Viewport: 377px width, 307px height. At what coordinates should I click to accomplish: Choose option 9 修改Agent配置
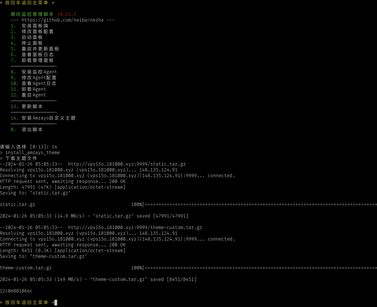(39, 78)
